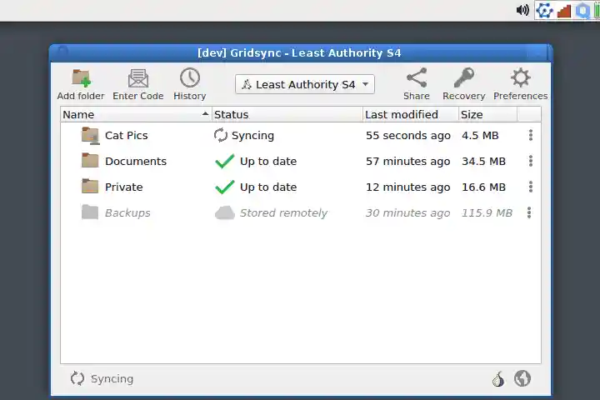Click the volume speaker icon in system tray
The width and height of the screenshot is (600, 400).
522,10
